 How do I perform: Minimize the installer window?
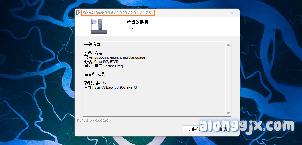pyautogui.click(x=202, y=13)
